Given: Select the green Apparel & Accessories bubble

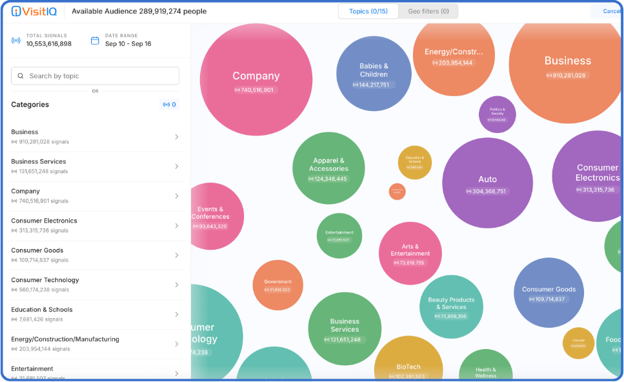Looking at the screenshot, I should (x=329, y=168).
